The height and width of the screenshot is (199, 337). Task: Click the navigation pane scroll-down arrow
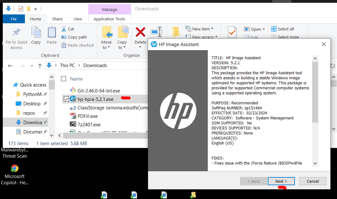(x=52, y=135)
